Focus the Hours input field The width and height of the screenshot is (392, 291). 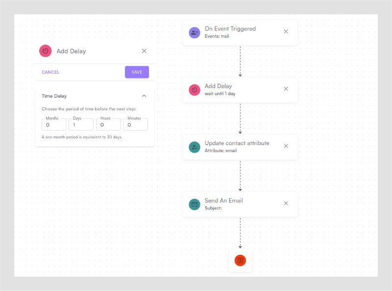click(108, 125)
